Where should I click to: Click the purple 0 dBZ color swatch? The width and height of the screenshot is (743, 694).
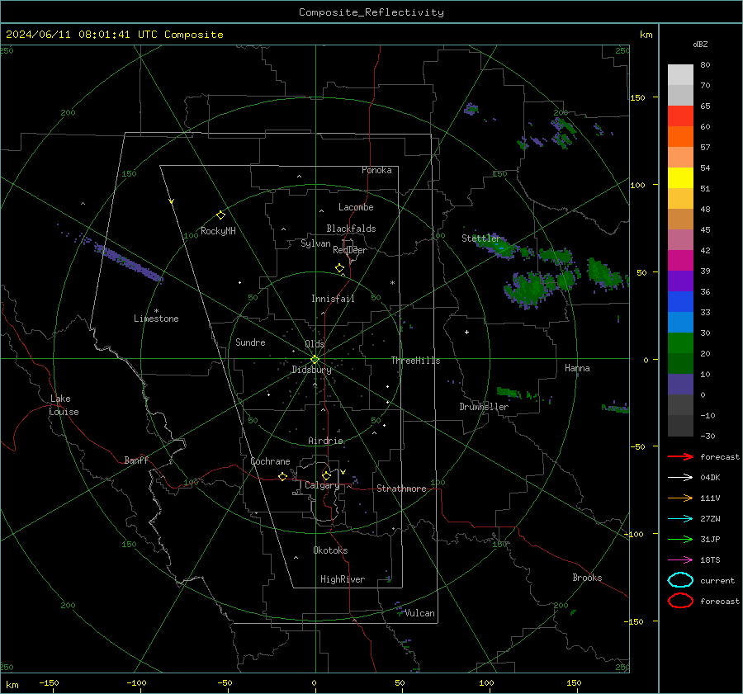point(680,385)
